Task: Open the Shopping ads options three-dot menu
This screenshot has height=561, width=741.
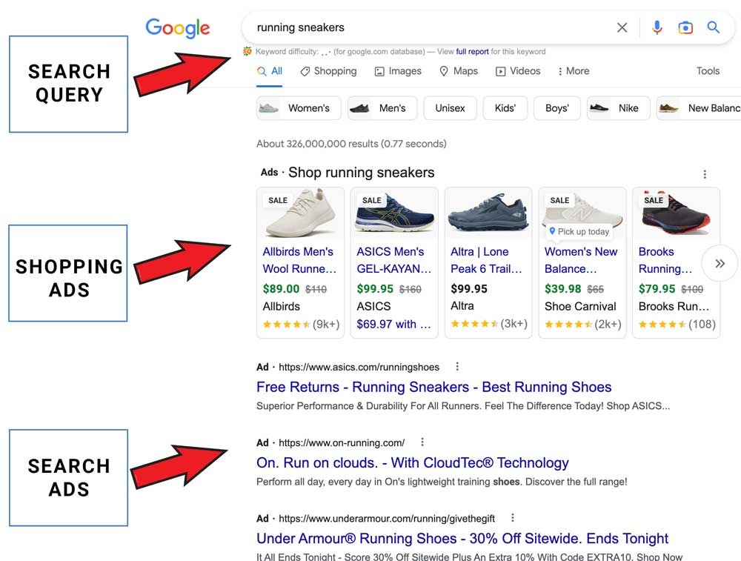Action: [704, 173]
